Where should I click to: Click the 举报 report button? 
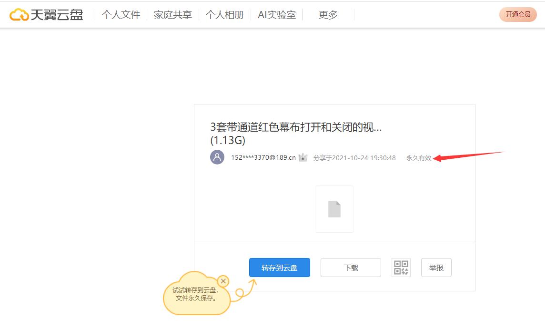436,267
